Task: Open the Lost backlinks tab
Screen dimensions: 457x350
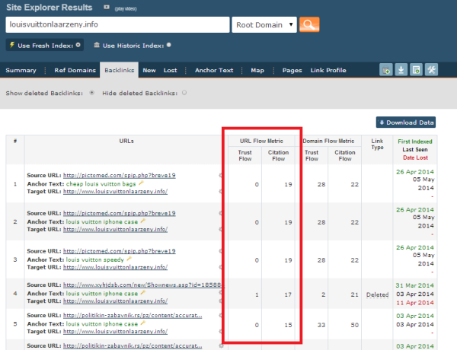Action: click(x=170, y=70)
